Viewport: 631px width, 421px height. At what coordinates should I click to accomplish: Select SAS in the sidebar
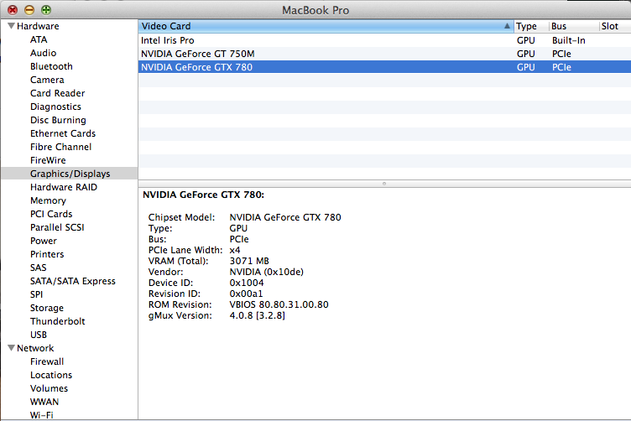(39, 268)
